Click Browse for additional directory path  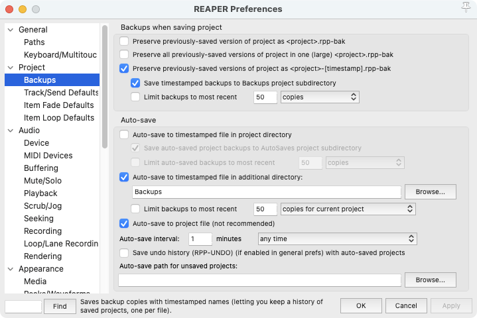(x=430, y=192)
